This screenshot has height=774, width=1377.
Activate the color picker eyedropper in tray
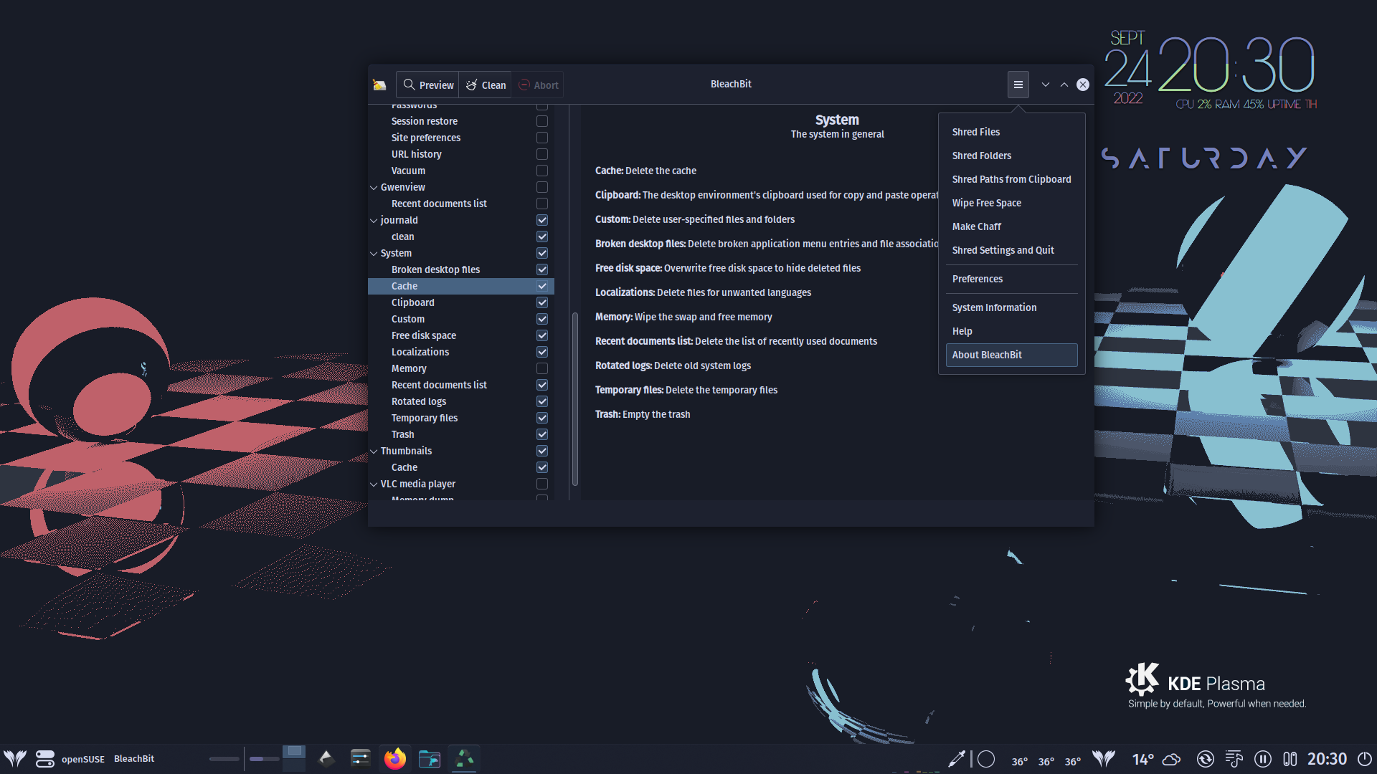(x=957, y=759)
